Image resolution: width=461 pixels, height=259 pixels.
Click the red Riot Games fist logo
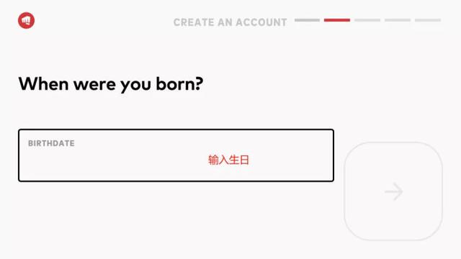point(26,21)
